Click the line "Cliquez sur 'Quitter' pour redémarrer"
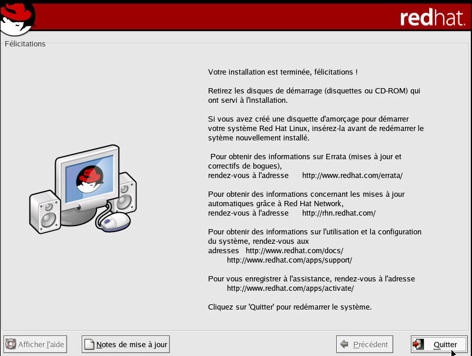The image size is (472, 356). coord(290,307)
